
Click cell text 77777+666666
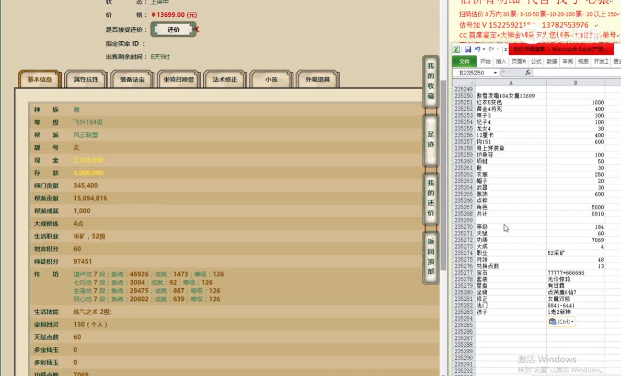(x=566, y=273)
